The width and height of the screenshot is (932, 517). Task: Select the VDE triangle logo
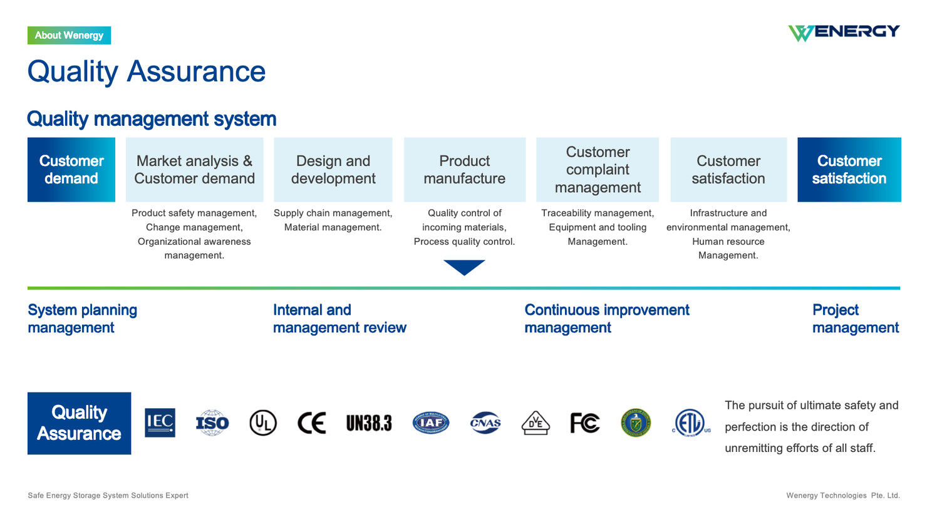tap(536, 423)
